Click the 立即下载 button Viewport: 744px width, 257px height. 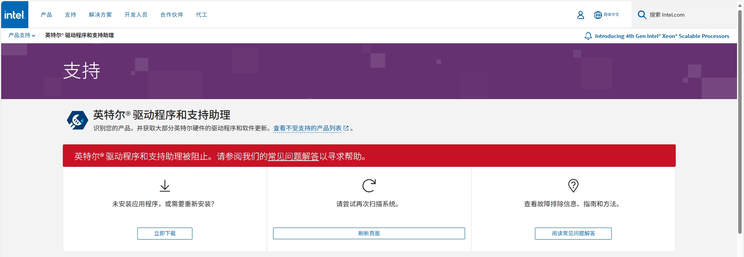tap(165, 233)
